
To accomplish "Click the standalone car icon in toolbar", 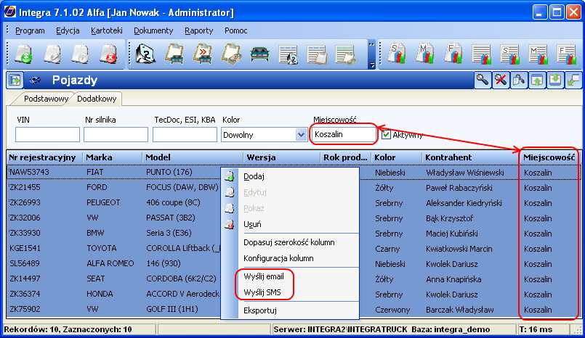I will point(259,54).
